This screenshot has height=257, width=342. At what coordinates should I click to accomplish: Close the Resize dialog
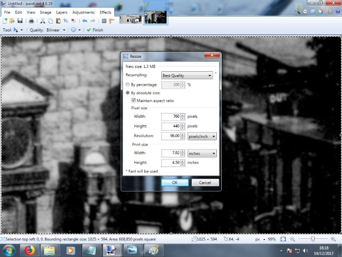click(x=212, y=55)
